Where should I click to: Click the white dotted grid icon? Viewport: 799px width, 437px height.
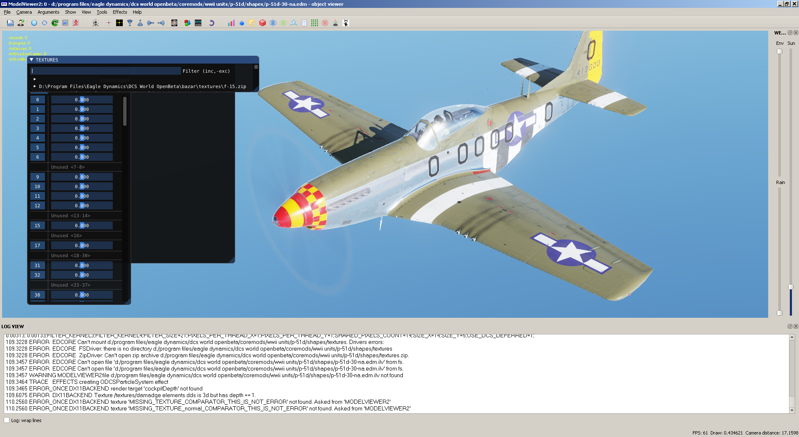click(304, 23)
